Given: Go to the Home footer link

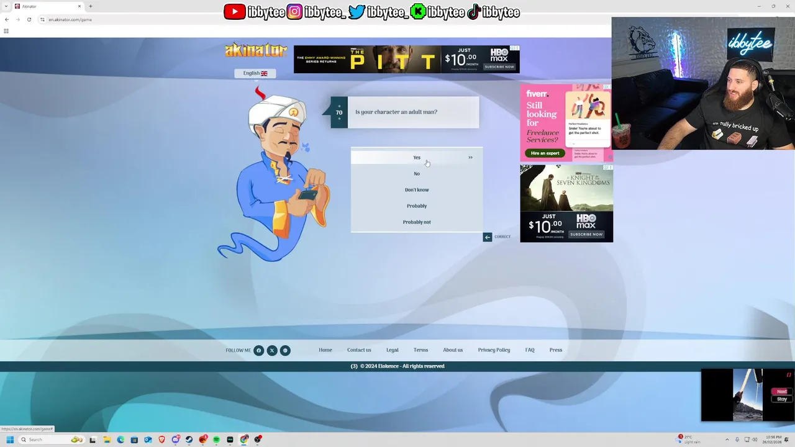Looking at the screenshot, I should [325, 350].
